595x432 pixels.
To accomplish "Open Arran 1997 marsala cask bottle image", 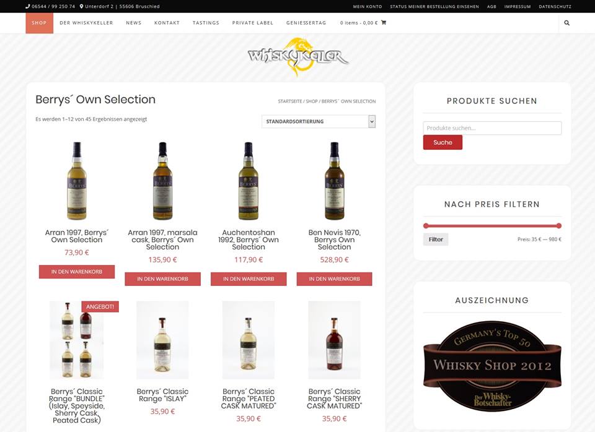I will coord(162,181).
